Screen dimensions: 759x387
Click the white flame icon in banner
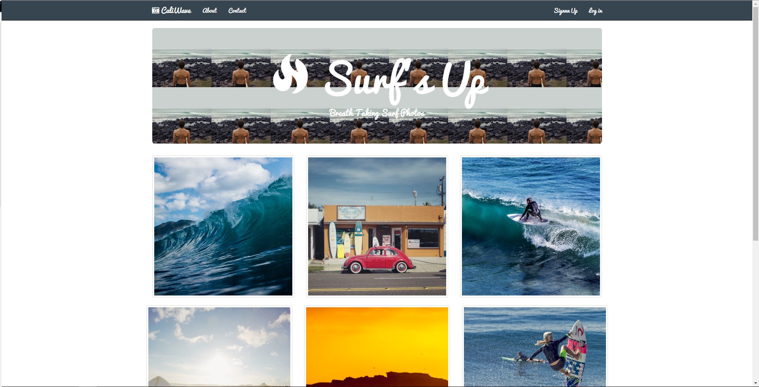coord(290,74)
